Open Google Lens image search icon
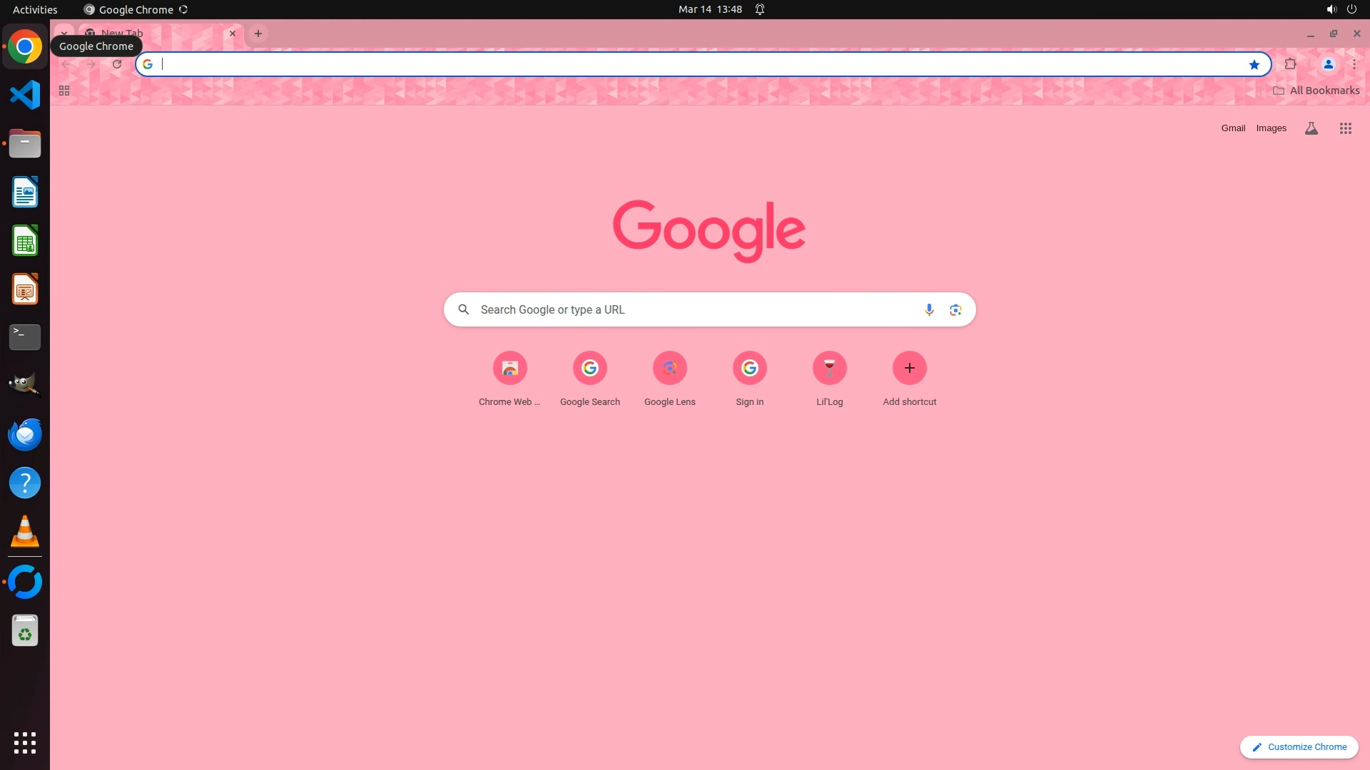 (x=955, y=309)
